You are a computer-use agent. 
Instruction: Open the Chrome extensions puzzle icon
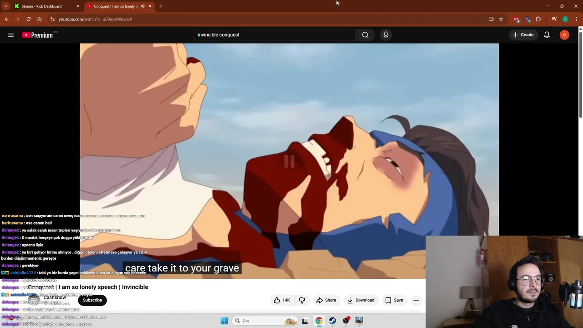click(538, 19)
